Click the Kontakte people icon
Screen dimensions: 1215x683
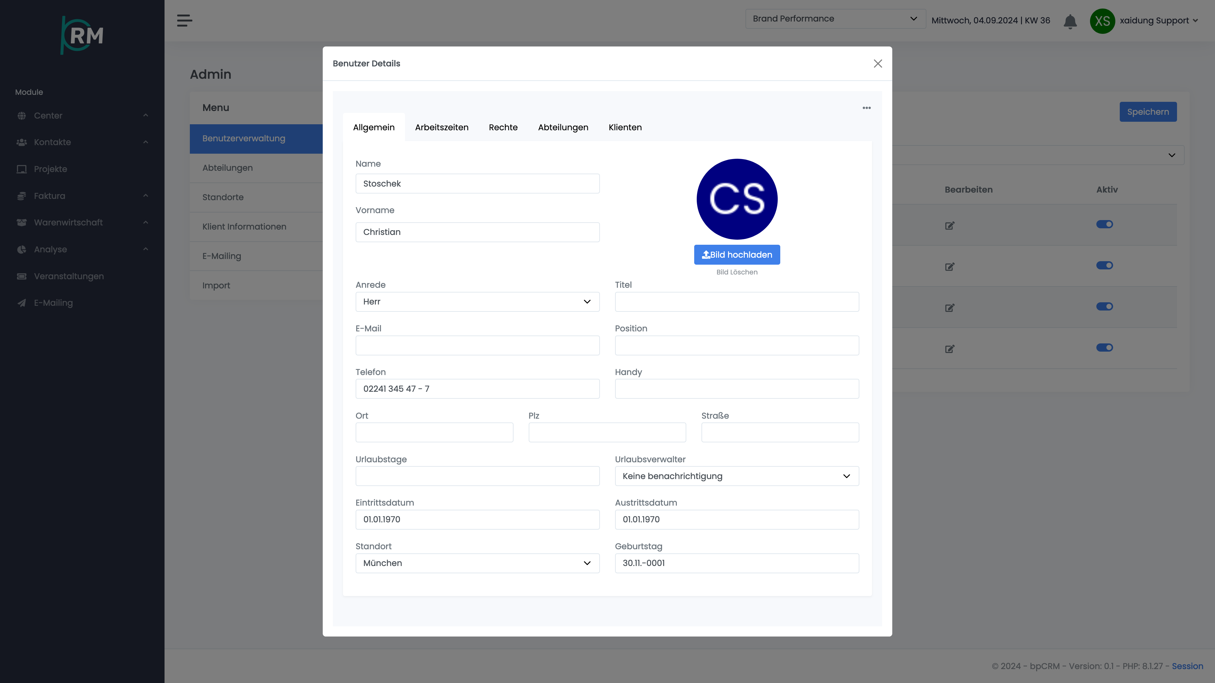point(22,142)
